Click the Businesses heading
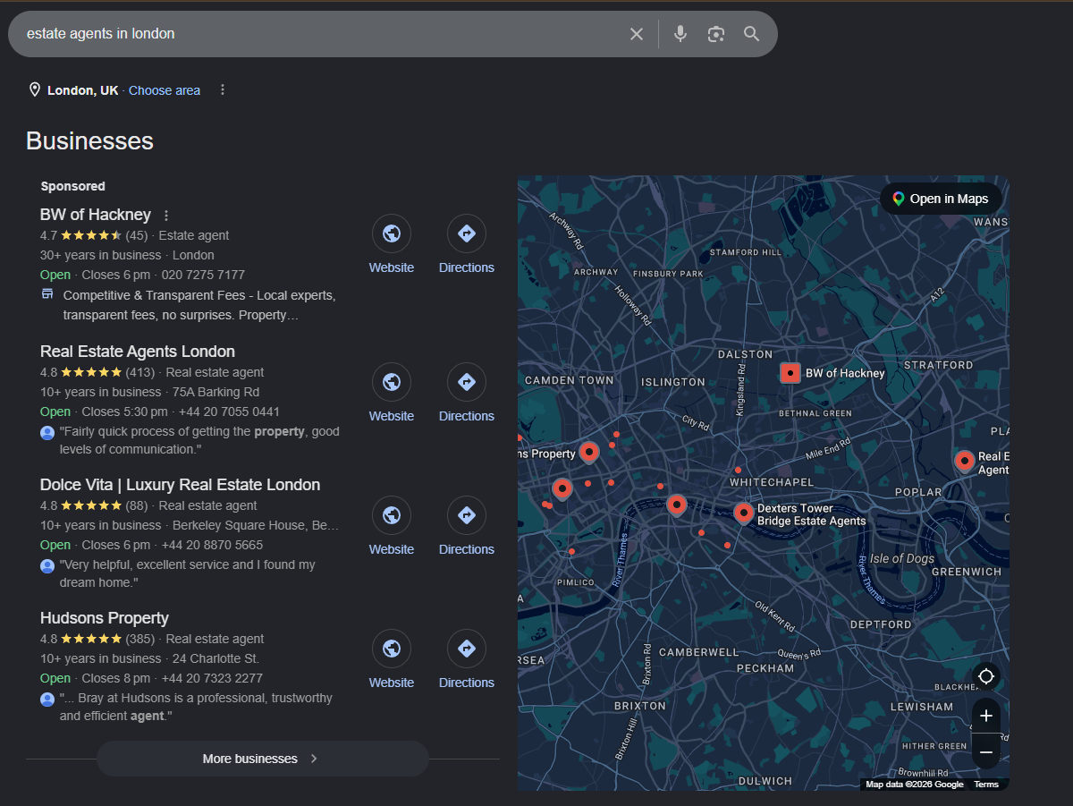1073x806 pixels. 89,141
